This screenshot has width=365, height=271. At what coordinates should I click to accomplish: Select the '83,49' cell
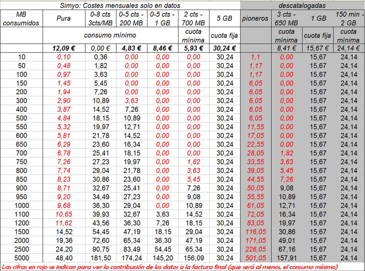pyautogui.click(x=132, y=249)
